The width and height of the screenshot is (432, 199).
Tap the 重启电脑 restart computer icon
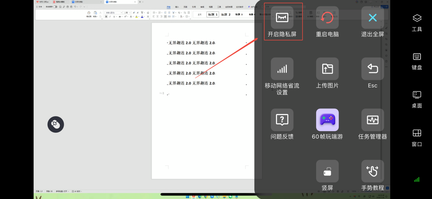point(327,17)
